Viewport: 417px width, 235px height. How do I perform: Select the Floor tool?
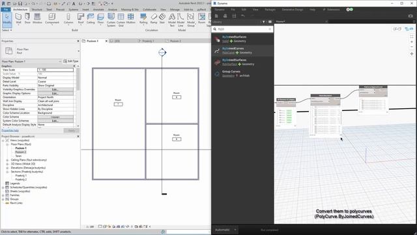[100, 19]
